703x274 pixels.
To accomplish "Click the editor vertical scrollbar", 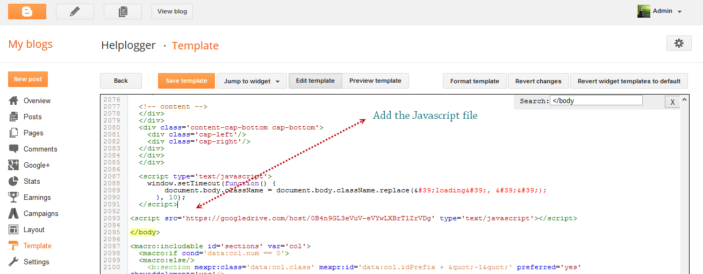I will [684, 184].
